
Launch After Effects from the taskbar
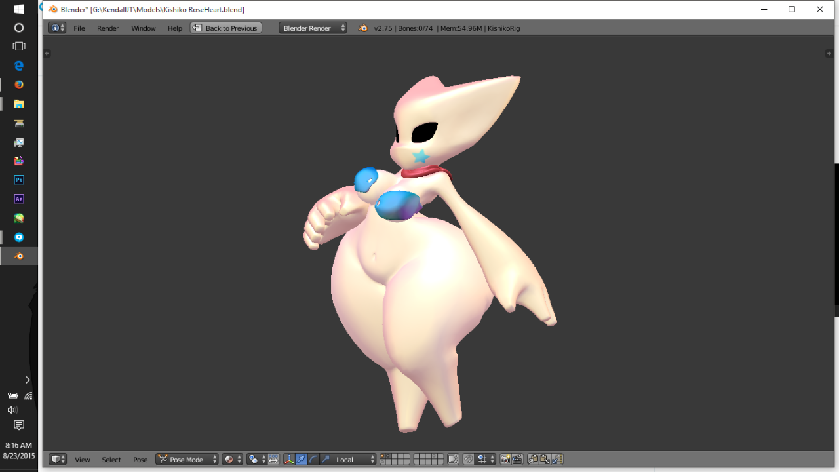[19, 199]
